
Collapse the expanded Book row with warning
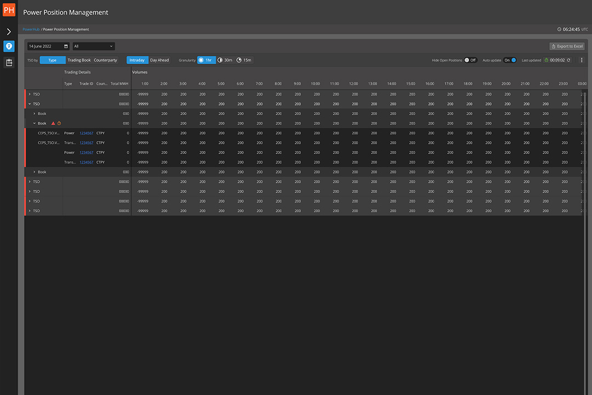35,123
